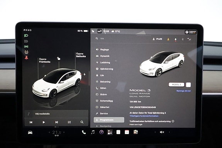Image resolution: width=222 pixels, height=148 pixels.
Task: Open the Profil driver profile
Action: (157, 39)
